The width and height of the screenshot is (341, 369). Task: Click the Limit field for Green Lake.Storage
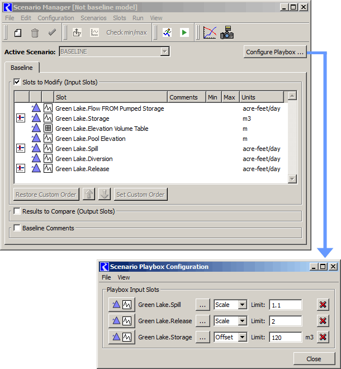(286, 337)
